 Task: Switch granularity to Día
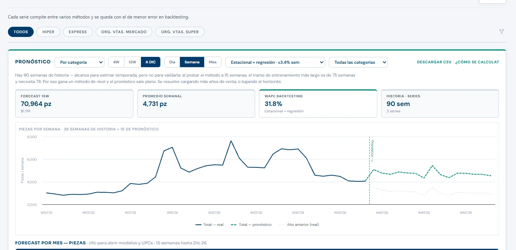(x=172, y=62)
